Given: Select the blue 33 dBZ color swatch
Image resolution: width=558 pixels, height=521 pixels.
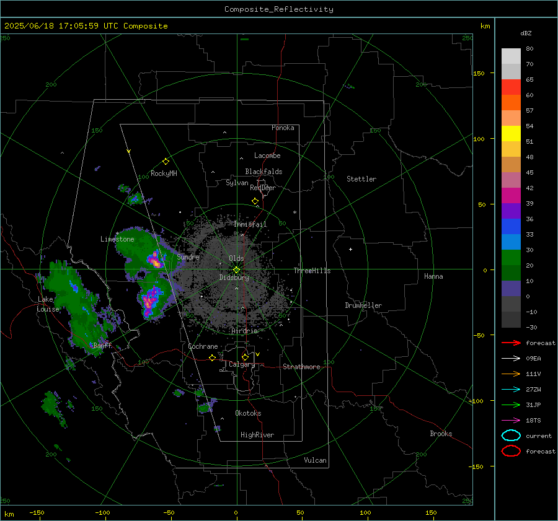Looking at the screenshot, I should point(511,226).
